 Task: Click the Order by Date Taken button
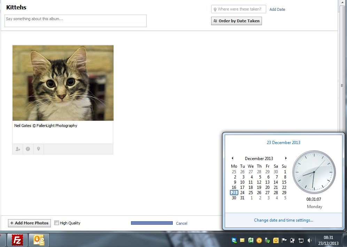pos(236,21)
